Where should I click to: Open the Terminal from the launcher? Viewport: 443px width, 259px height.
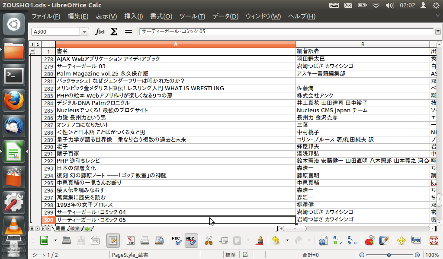coord(13,75)
